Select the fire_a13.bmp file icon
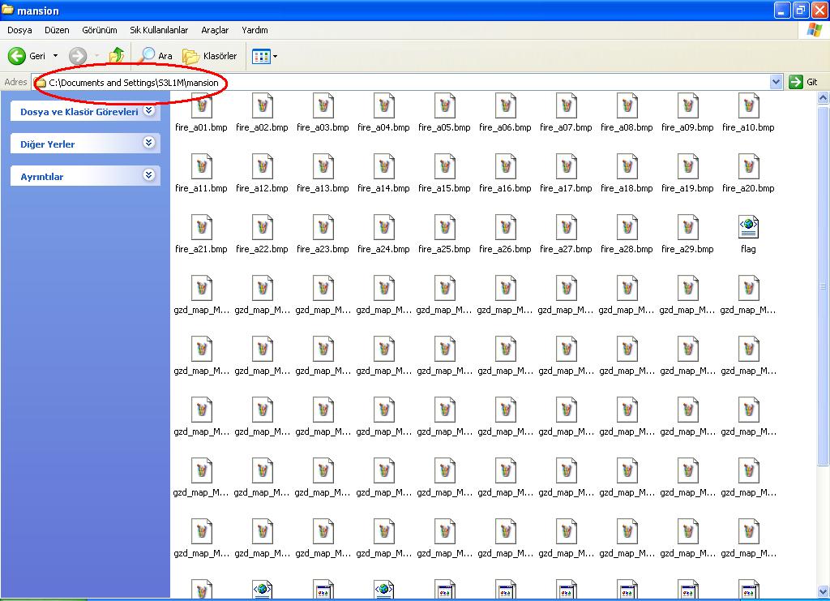The height and width of the screenshot is (601, 830). pyautogui.click(x=323, y=166)
